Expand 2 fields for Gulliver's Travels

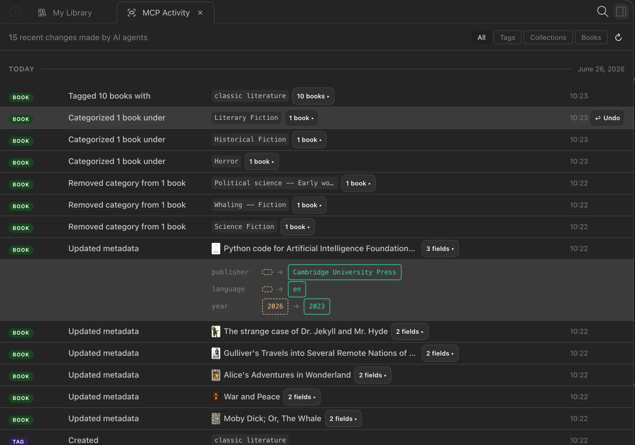click(x=440, y=353)
